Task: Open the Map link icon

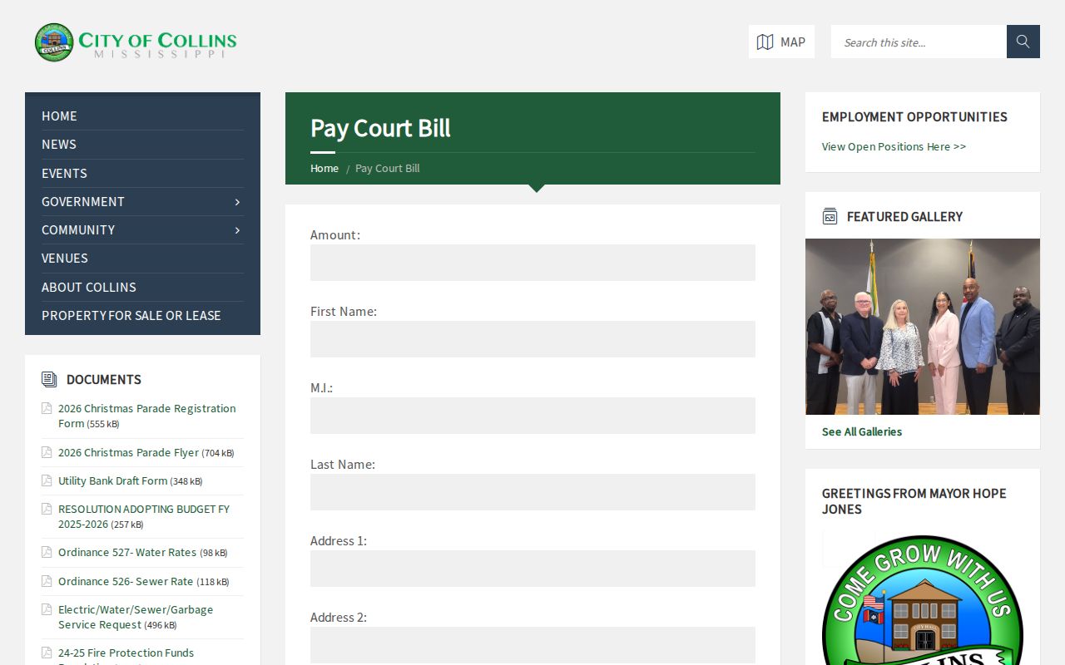Action: (765, 42)
